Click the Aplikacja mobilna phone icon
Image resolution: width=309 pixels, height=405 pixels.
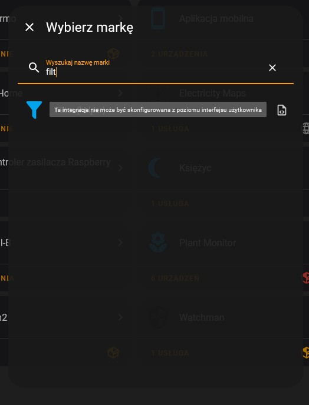click(x=158, y=18)
